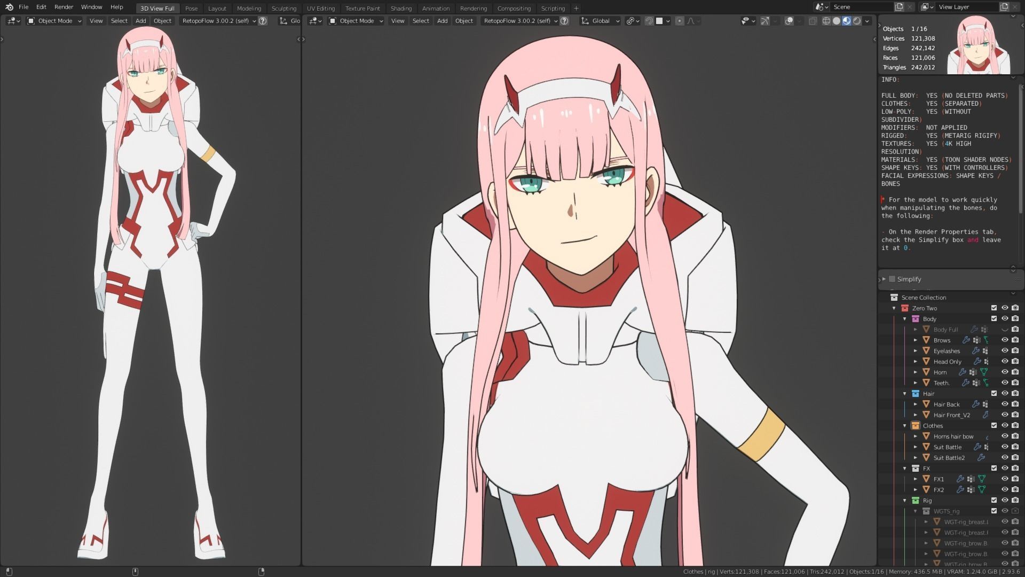Screen dimensions: 1025x577
Task: Click the modifier wrench icon on Brows row
Action: pyautogui.click(x=966, y=340)
